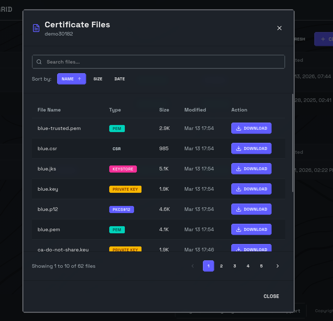Go to next page with right chevron
The height and width of the screenshot is (321, 333).
coord(278,266)
